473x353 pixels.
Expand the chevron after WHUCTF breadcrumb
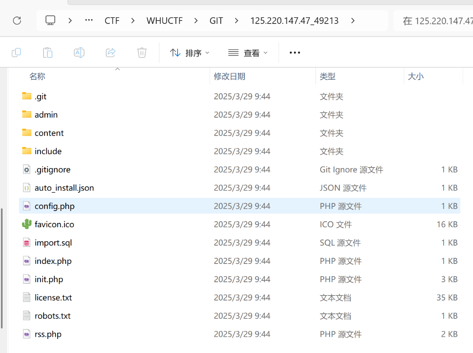196,20
